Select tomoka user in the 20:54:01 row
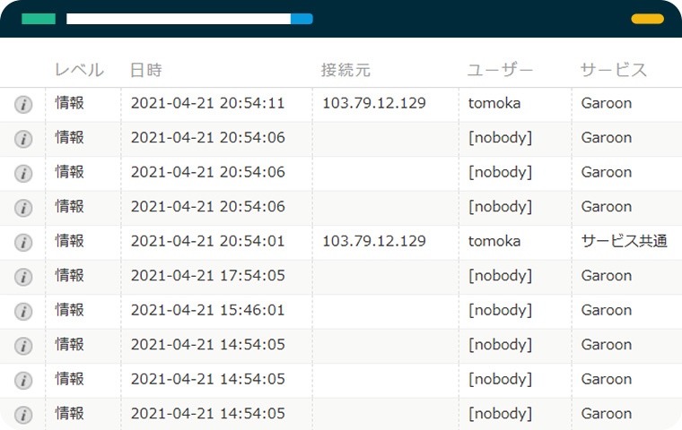 494,241
